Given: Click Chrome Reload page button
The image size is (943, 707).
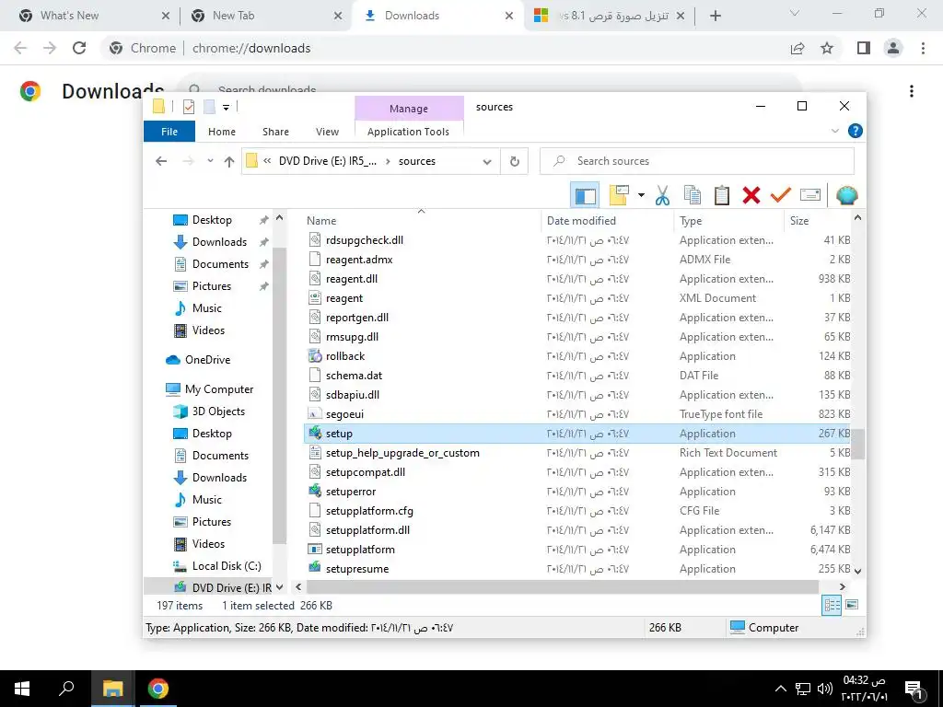Looking at the screenshot, I should coord(79,48).
